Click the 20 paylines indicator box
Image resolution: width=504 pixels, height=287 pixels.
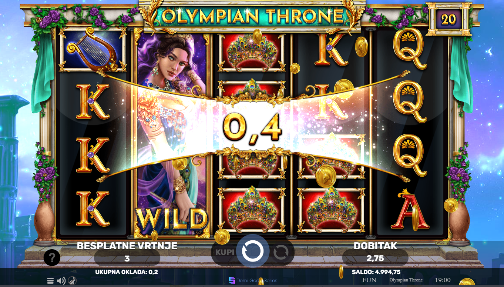coord(448,19)
